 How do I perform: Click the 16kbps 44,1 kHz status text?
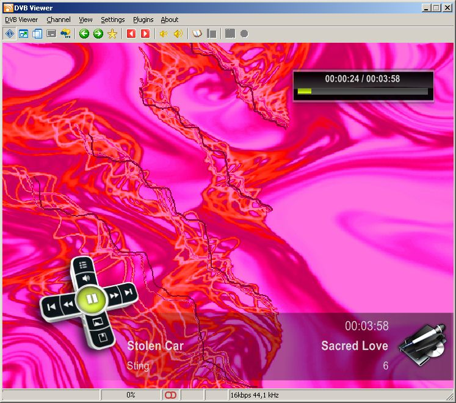point(255,395)
